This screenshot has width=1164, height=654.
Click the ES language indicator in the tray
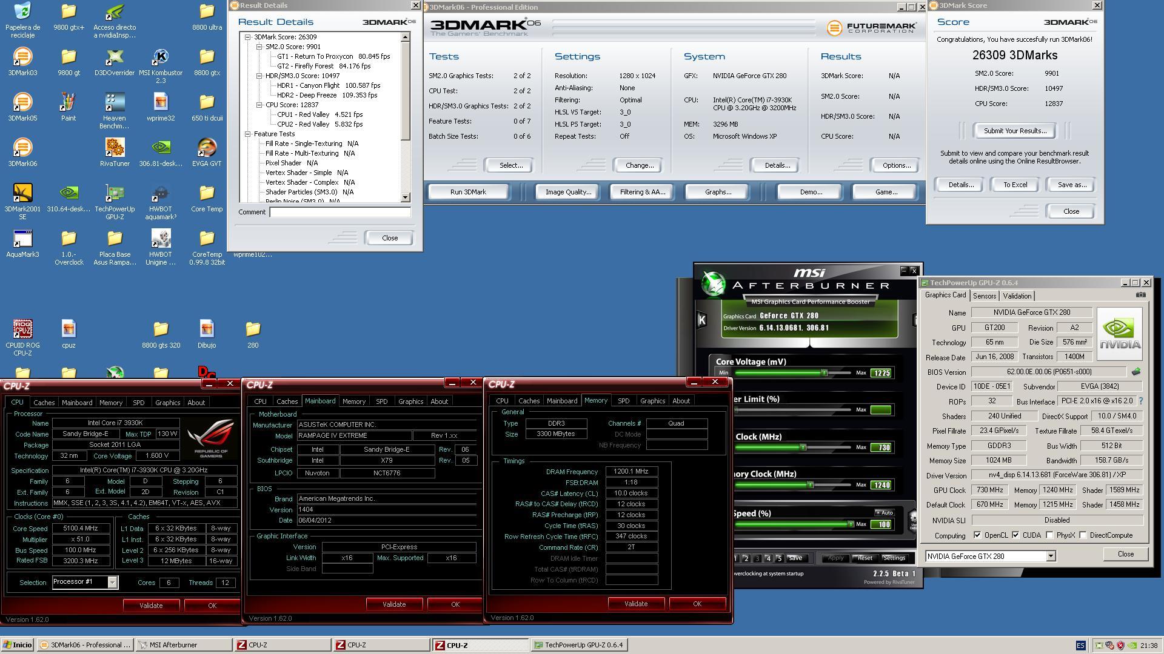(x=1081, y=646)
